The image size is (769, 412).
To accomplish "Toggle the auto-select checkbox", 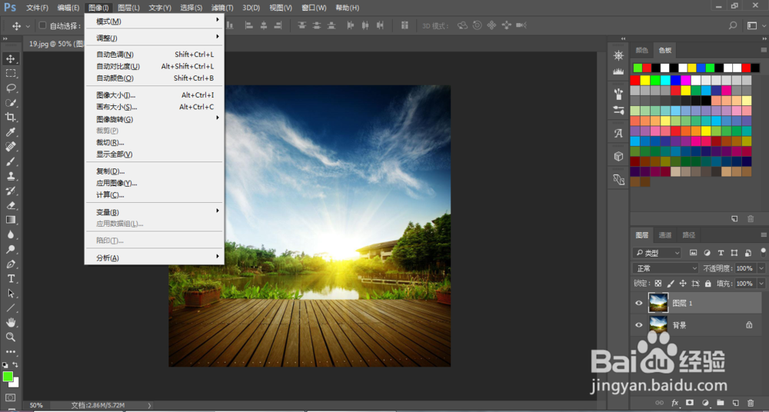I will 42,25.
